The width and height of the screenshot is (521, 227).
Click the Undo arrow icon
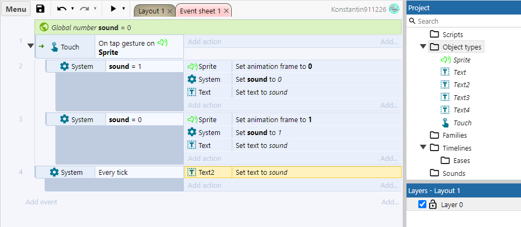62,9
